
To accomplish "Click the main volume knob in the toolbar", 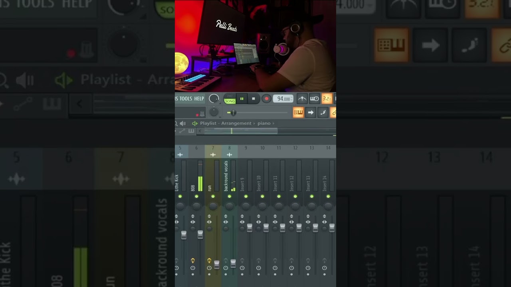I will 214,98.
